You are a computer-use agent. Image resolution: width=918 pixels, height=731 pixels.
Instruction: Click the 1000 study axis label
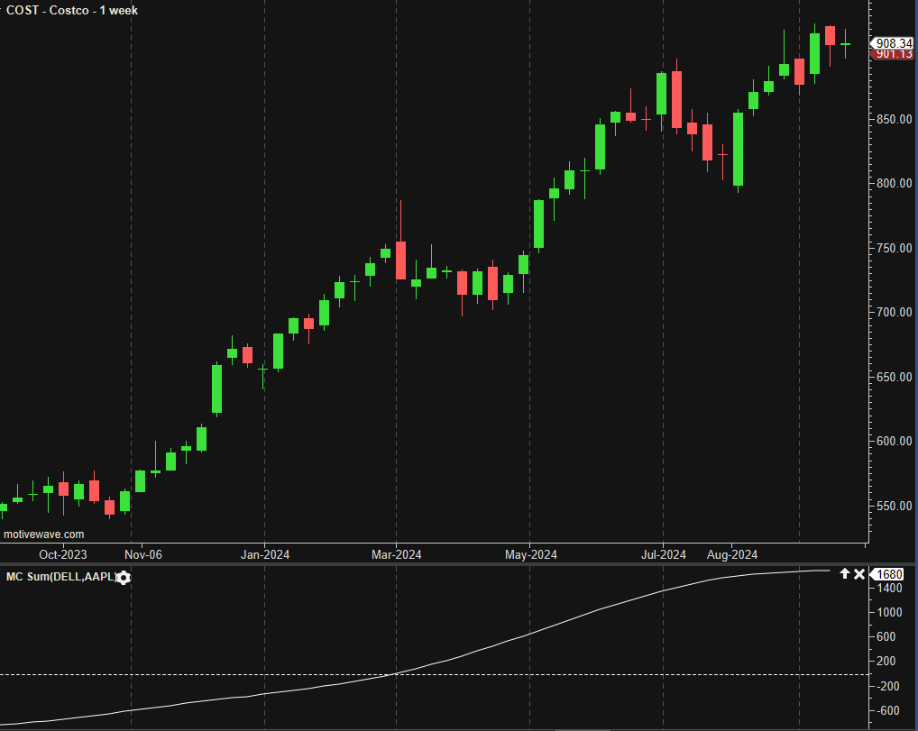point(889,613)
